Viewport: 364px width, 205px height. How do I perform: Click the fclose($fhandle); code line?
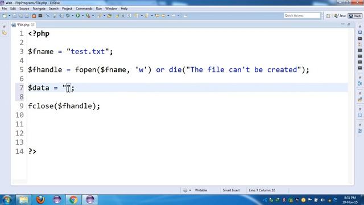click(64, 106)
